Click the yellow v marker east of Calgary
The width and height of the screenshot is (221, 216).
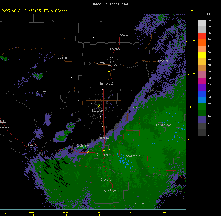(110, 150)
